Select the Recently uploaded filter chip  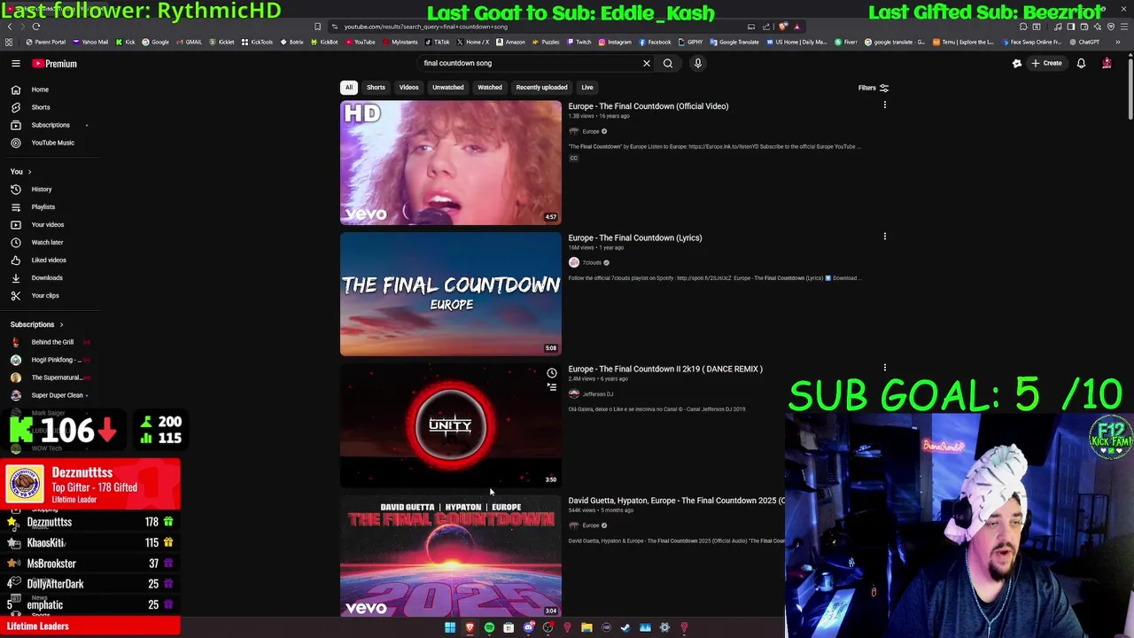[x=541, y=88]
